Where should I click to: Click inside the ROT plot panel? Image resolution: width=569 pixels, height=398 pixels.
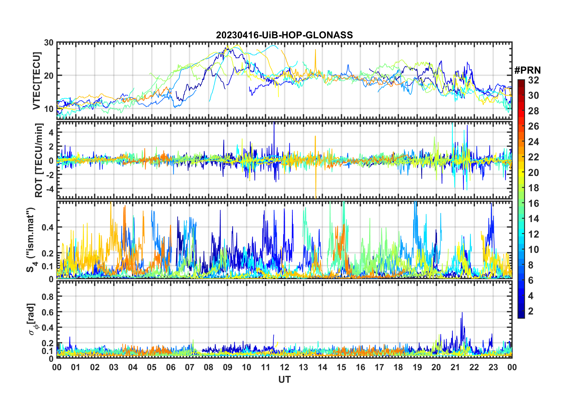[284, 160]
